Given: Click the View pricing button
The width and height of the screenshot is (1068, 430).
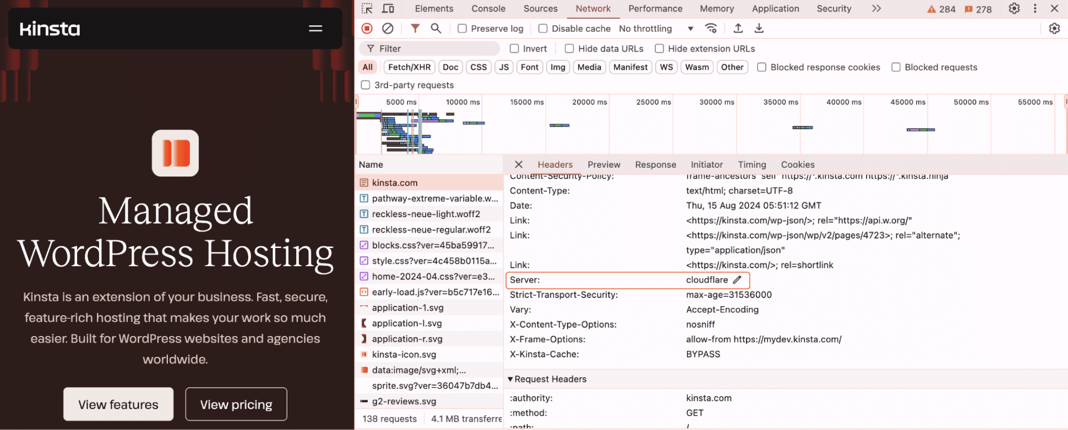Looking at the screenshot, I should [x=236, y=404].
